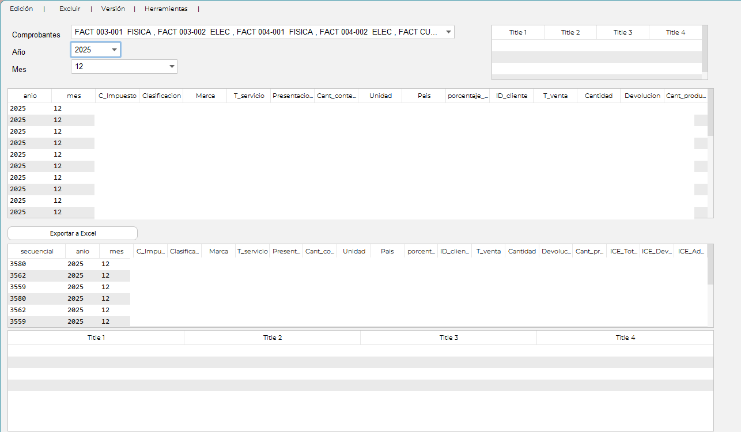Select the T_venta header in lower table
The height and width of the screenshot is (432, 741).
coord(488,252)
